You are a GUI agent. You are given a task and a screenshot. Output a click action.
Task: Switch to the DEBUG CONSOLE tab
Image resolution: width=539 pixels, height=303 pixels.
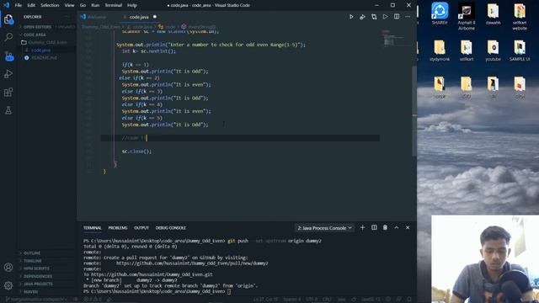click(170, 228)
